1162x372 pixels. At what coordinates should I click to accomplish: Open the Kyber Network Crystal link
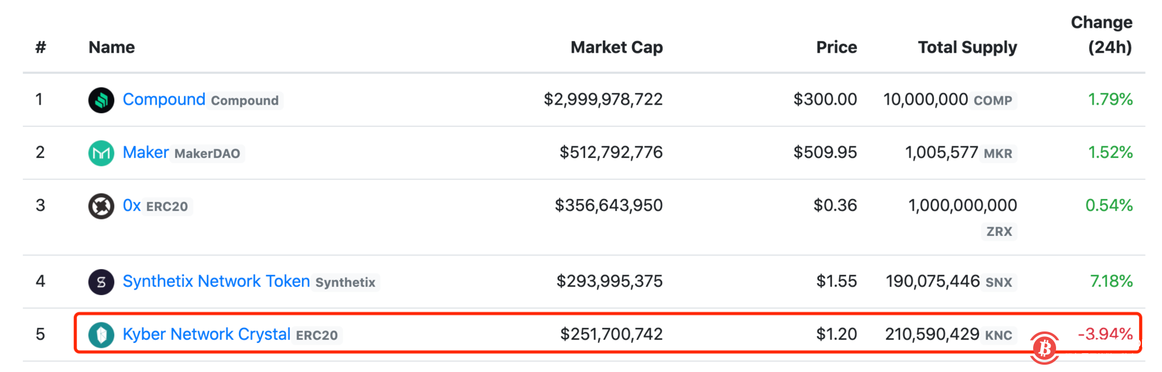pos(206,334)
